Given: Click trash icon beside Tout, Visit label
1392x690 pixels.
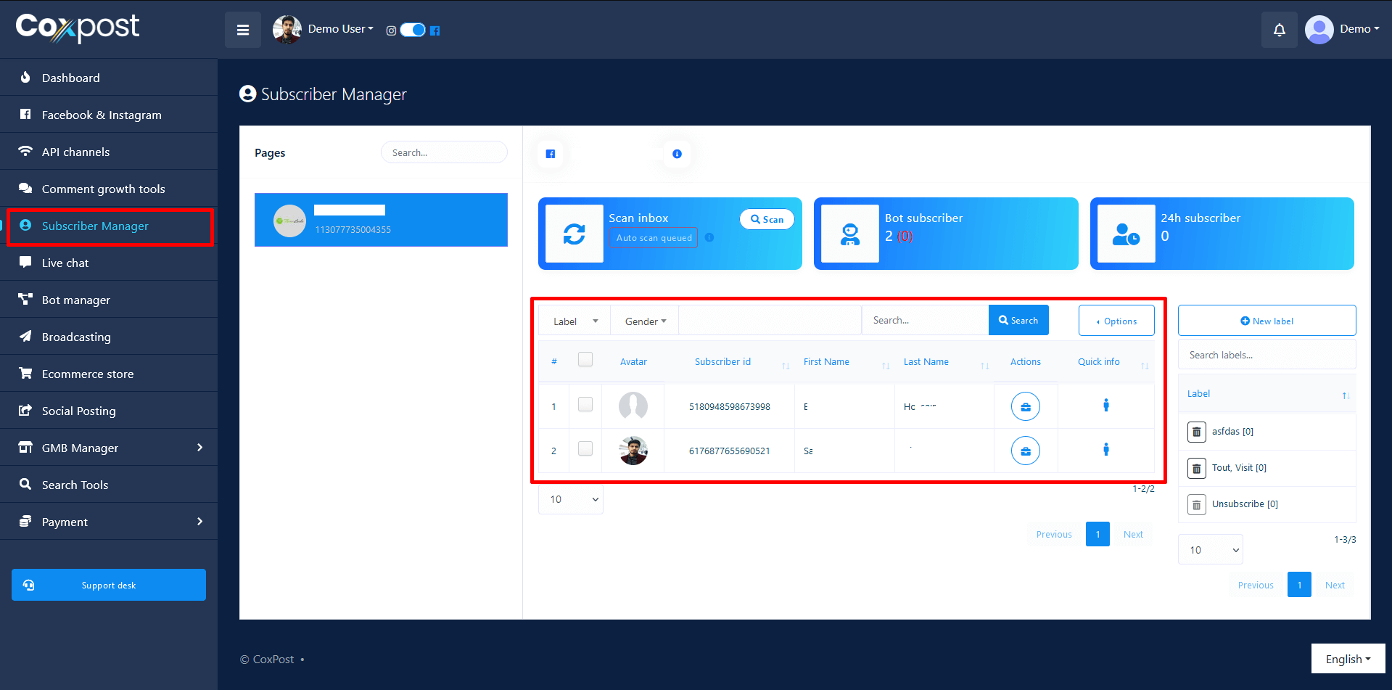Looking at the screenshot, I should coord(1196,468).
